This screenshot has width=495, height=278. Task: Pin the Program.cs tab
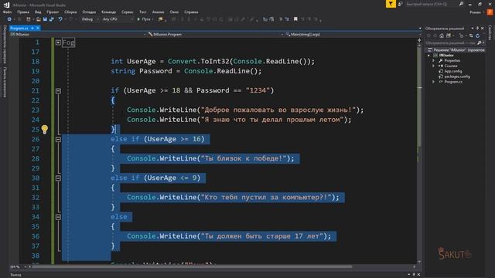(x=32, y=28)
